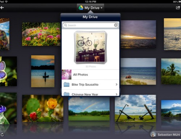Click the All Photos flower thumbnail
This screenshot has height=139, width=181.
point(67,74)
